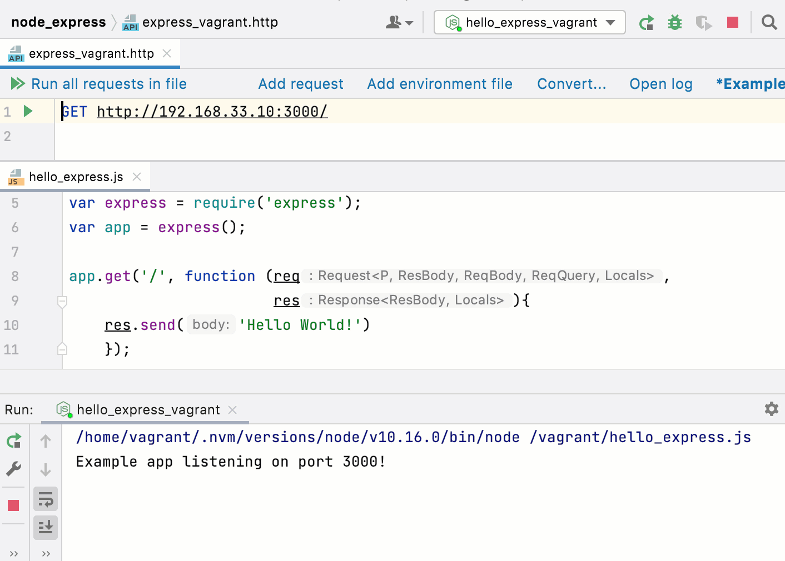
Task: Rerun hello_express_vagrant from the Run panel
Action: (x=13, y=440)
